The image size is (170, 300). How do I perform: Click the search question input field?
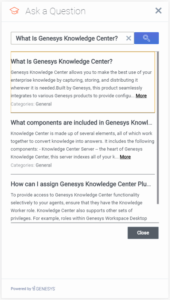pos(73,38)
